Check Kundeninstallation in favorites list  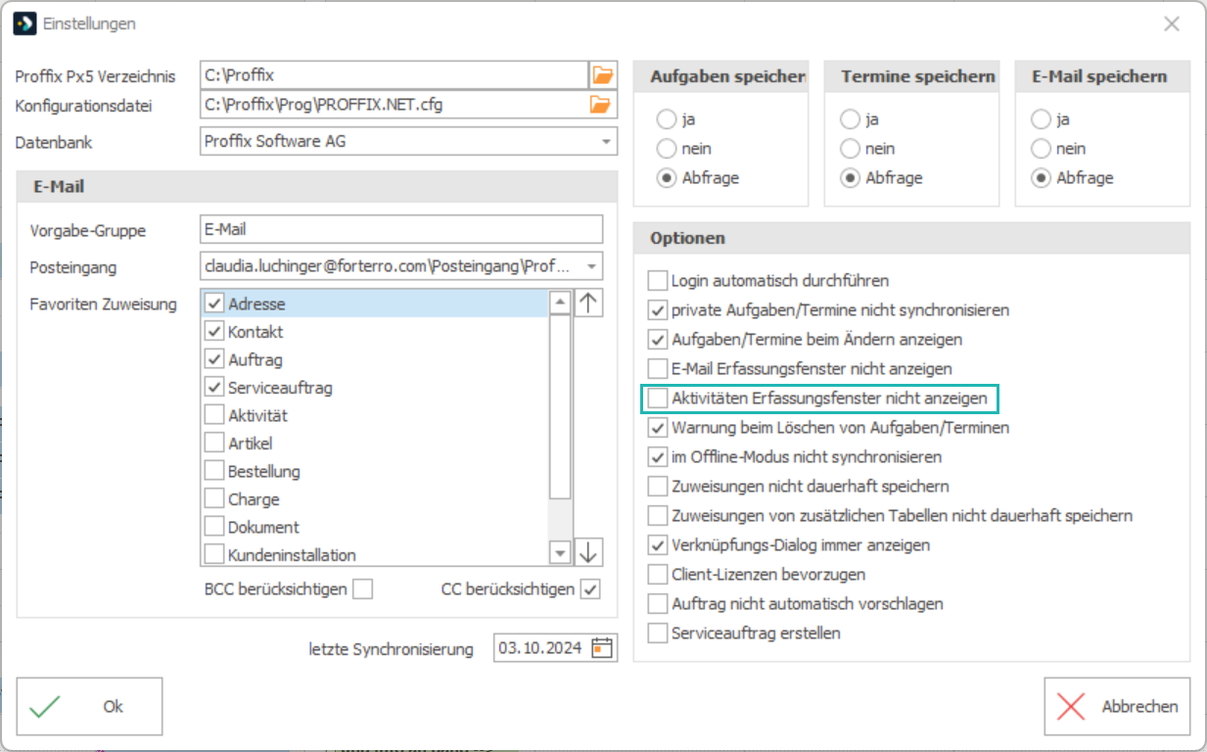pos(214,554)
